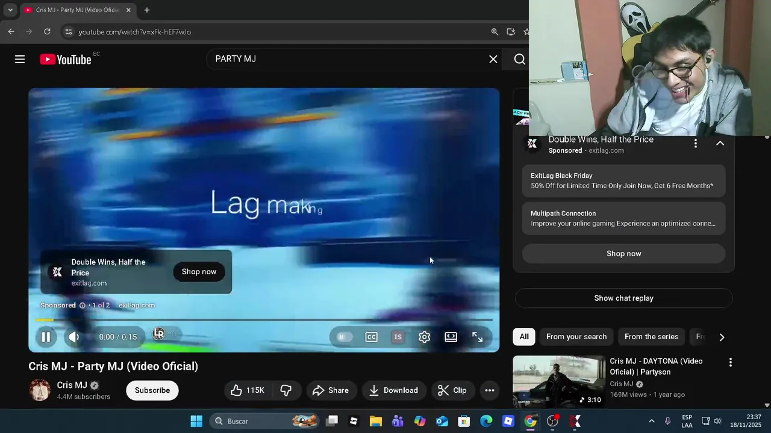Create a Clip of the video
Screen dimensions: 771x433
452,390
